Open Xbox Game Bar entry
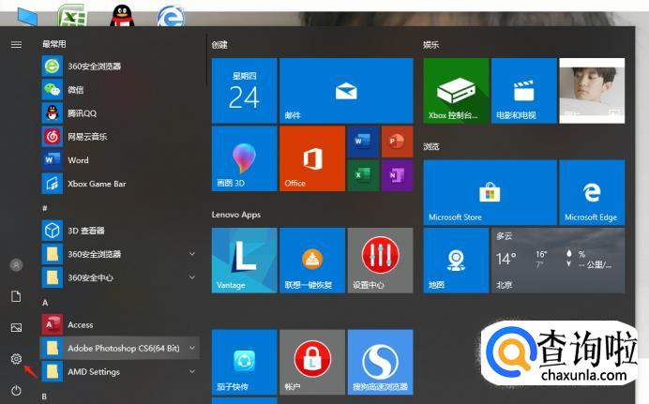This screenshot has width=649, height=404. click(119, 184)
